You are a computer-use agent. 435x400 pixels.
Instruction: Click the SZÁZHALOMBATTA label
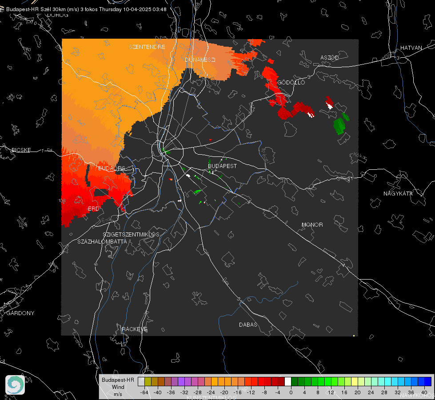coord(102,241)
